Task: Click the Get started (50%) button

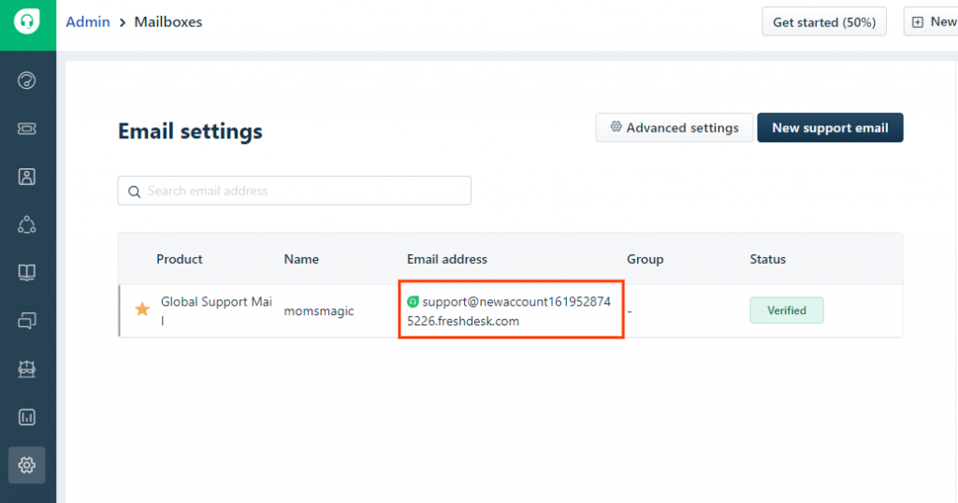Action: coord(823,22)
